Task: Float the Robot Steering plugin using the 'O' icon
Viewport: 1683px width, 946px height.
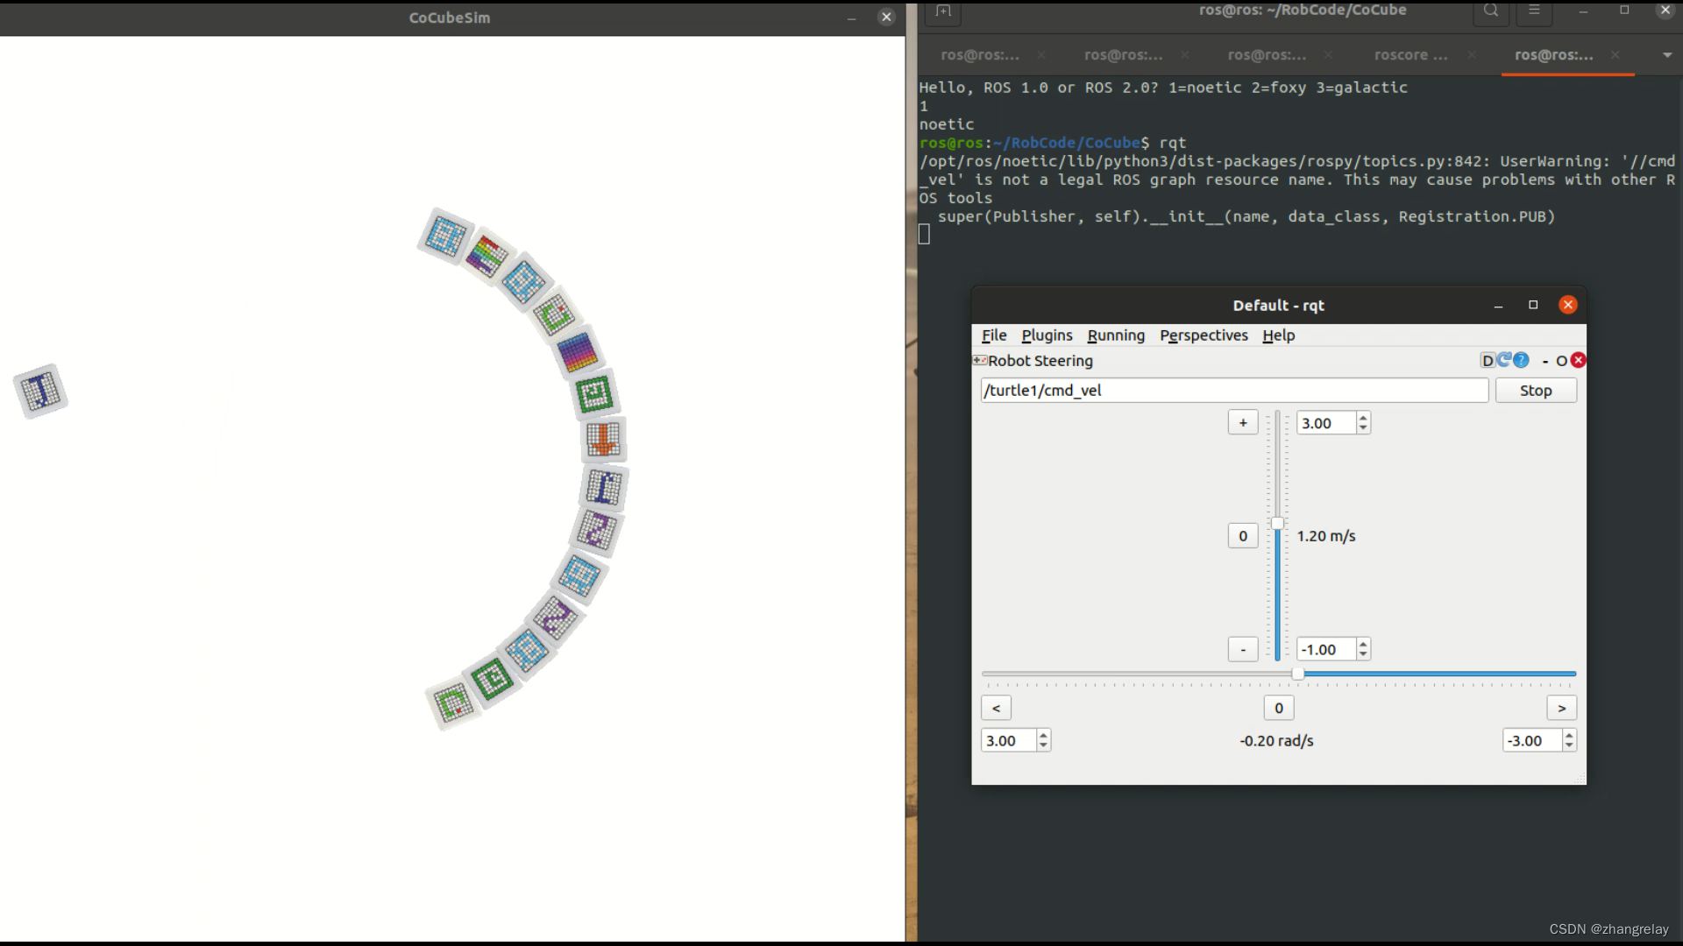Action: pyautogui.click(x=1561, y=361)
